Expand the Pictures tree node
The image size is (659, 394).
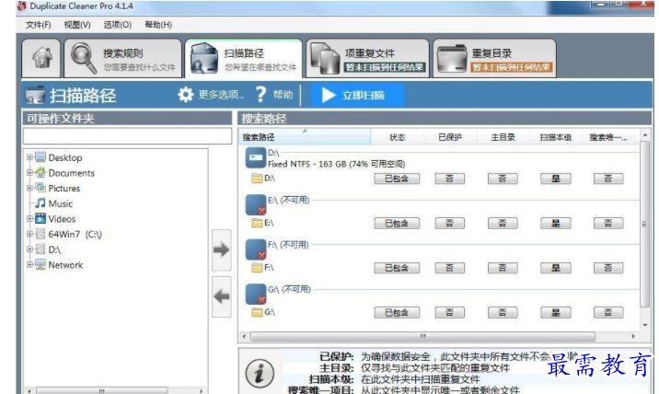(x=29, y=188)
